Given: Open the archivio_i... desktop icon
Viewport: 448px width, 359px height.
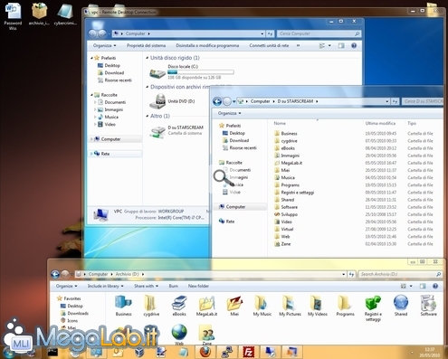Looking at the screenshot, I should coord(39,14).
